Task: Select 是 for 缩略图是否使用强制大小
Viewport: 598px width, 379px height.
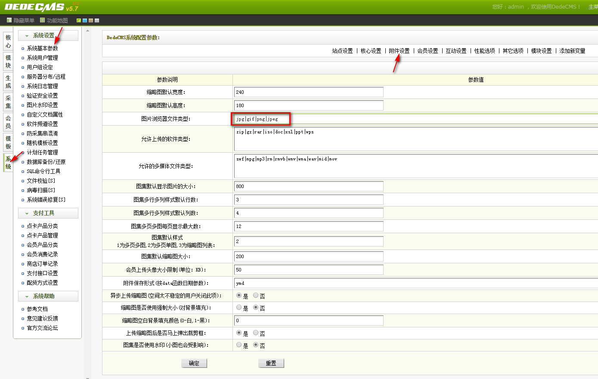Action: tap(239, 308)
